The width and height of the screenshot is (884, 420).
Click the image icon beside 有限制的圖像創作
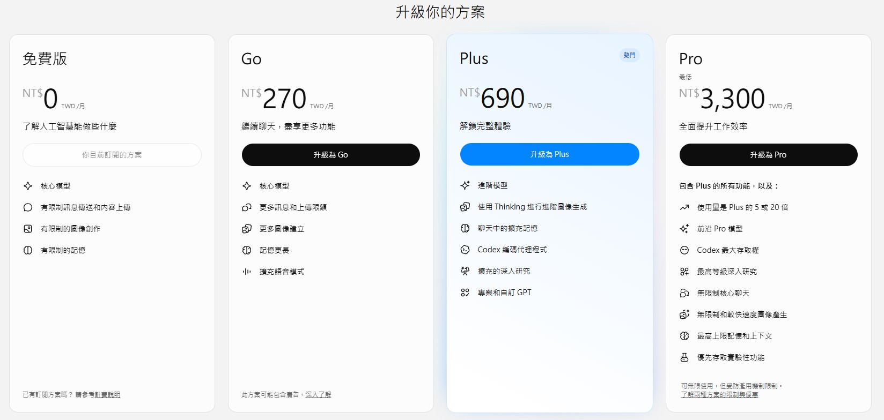(x=28, y=229)
